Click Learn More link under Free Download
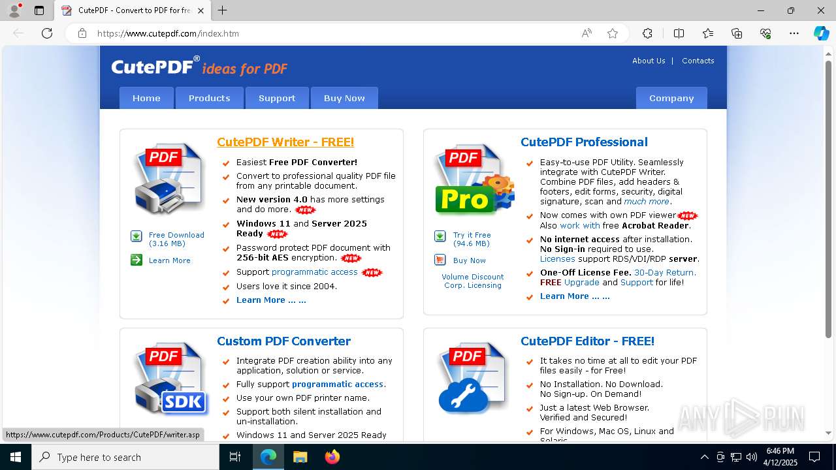The image size is (836, 470). coord(169,260)
